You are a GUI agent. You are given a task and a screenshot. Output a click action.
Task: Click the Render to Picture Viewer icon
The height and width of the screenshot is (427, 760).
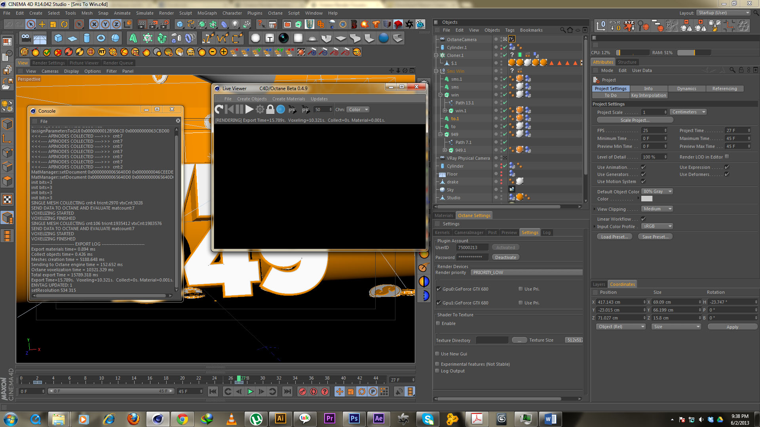pyautogui.click(x=153, y=25)
